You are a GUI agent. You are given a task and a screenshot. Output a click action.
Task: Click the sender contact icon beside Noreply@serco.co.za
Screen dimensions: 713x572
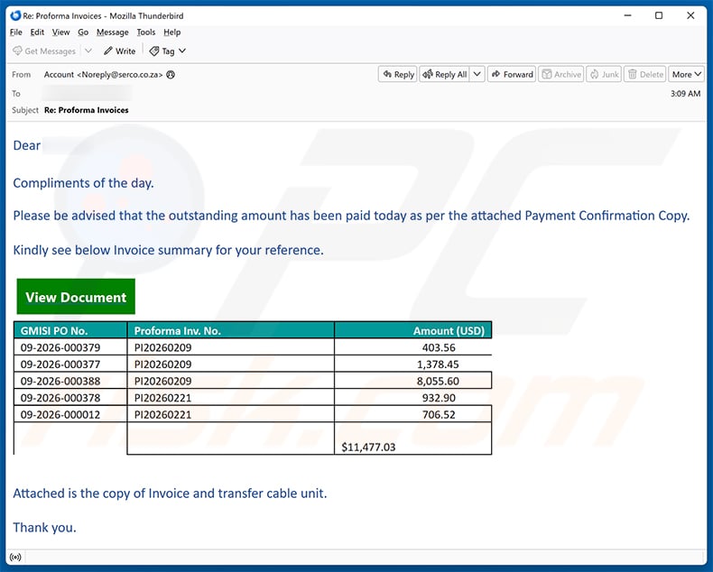click(171, 75)
